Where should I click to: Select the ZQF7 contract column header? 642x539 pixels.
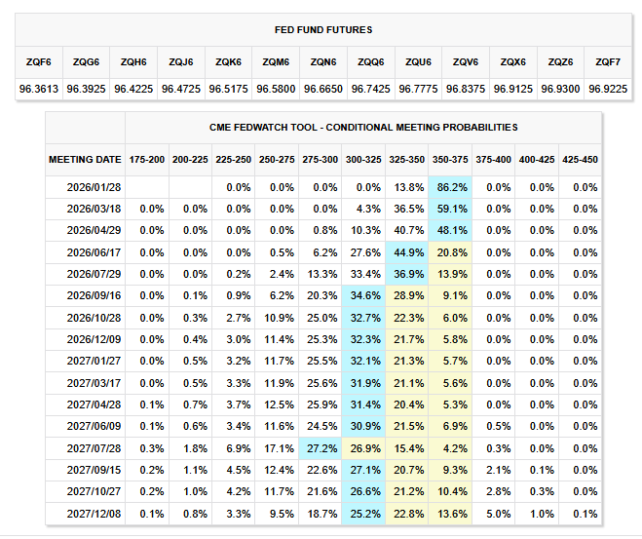tap(608, 61)
